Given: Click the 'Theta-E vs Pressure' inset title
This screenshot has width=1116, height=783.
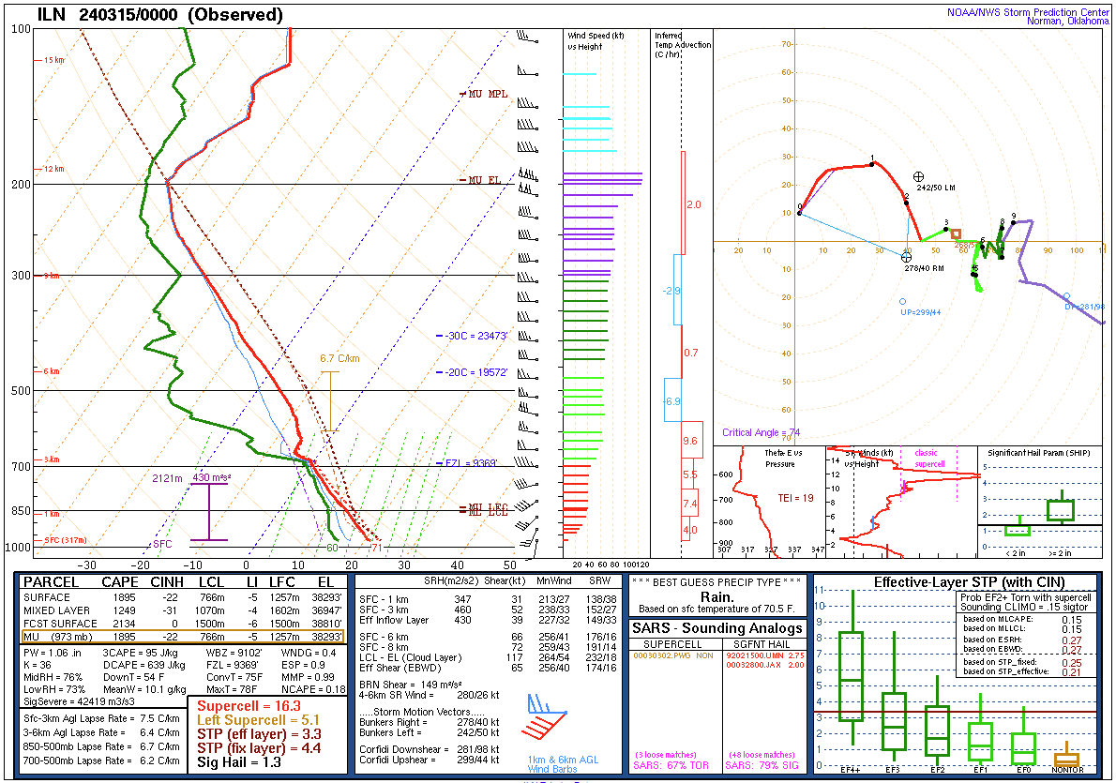Looking at the screenshot, I should [783, 458].
